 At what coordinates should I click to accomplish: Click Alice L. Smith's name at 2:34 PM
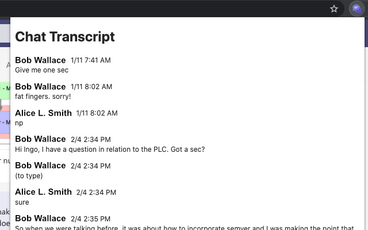point(43,192)
